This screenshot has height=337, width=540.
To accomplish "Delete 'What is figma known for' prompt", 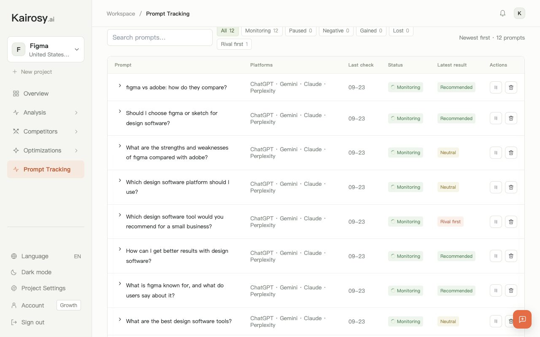I will click(511, 291).
